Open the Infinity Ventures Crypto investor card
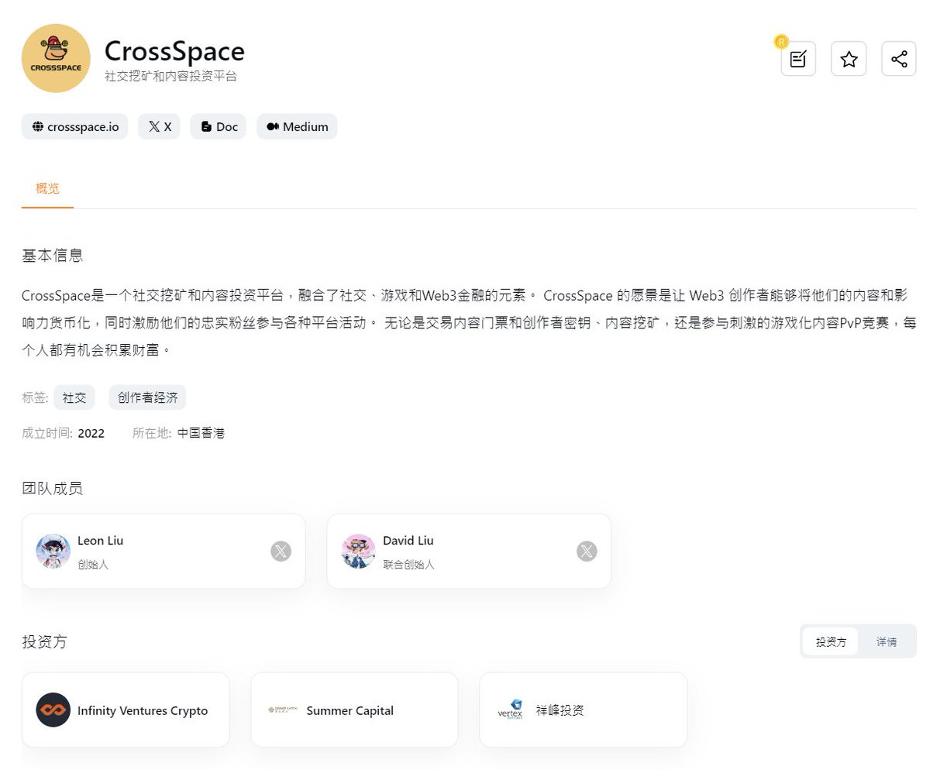 [x=126, y=710]
